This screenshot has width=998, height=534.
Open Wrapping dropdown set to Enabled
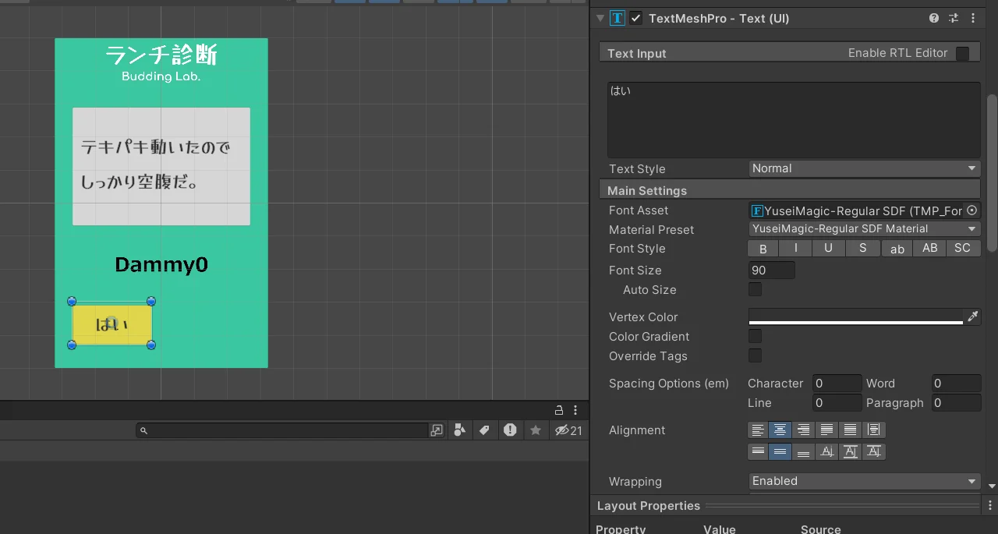(864, 481)
